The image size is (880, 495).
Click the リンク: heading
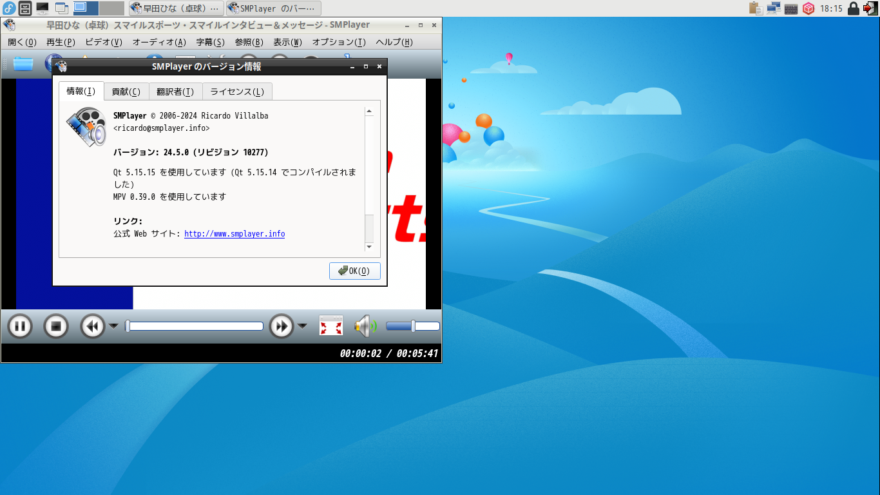(x=128, y=221)
